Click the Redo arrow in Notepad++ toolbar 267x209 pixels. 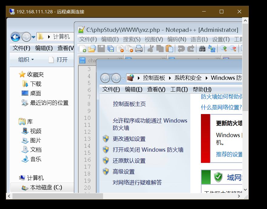pos(191,49)
